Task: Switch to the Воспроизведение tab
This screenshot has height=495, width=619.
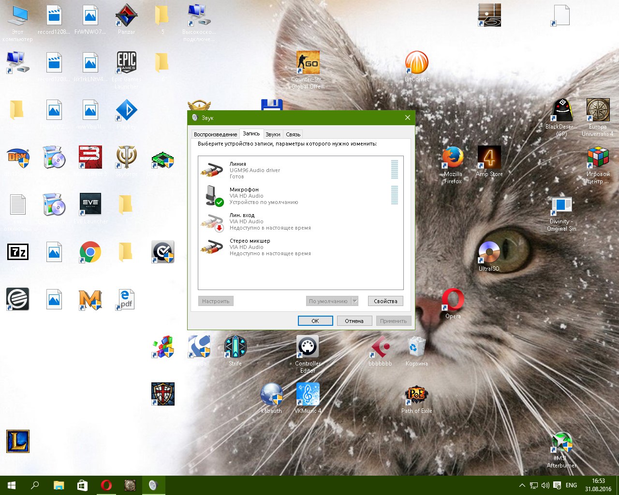Action: click(215, 134)
